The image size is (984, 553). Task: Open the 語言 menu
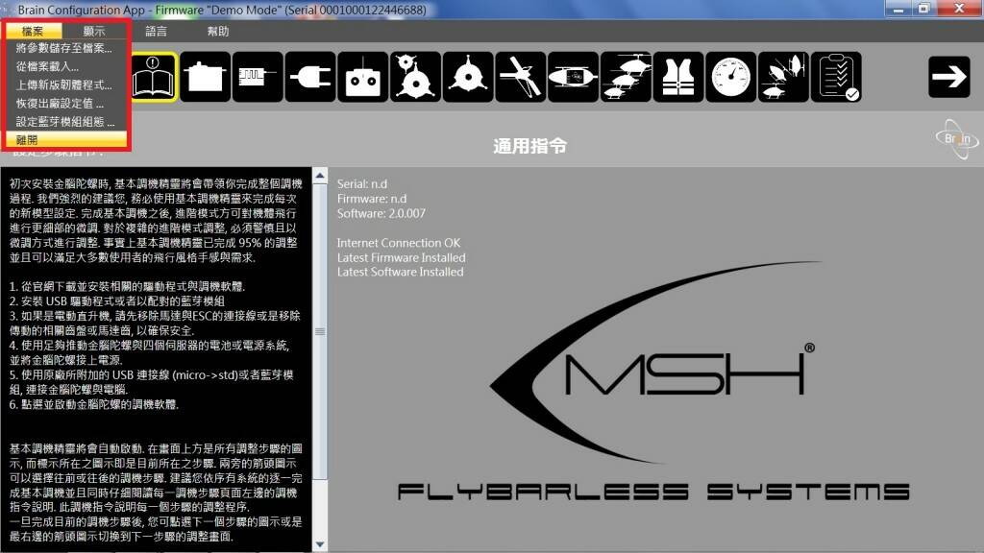click(157, 31)
